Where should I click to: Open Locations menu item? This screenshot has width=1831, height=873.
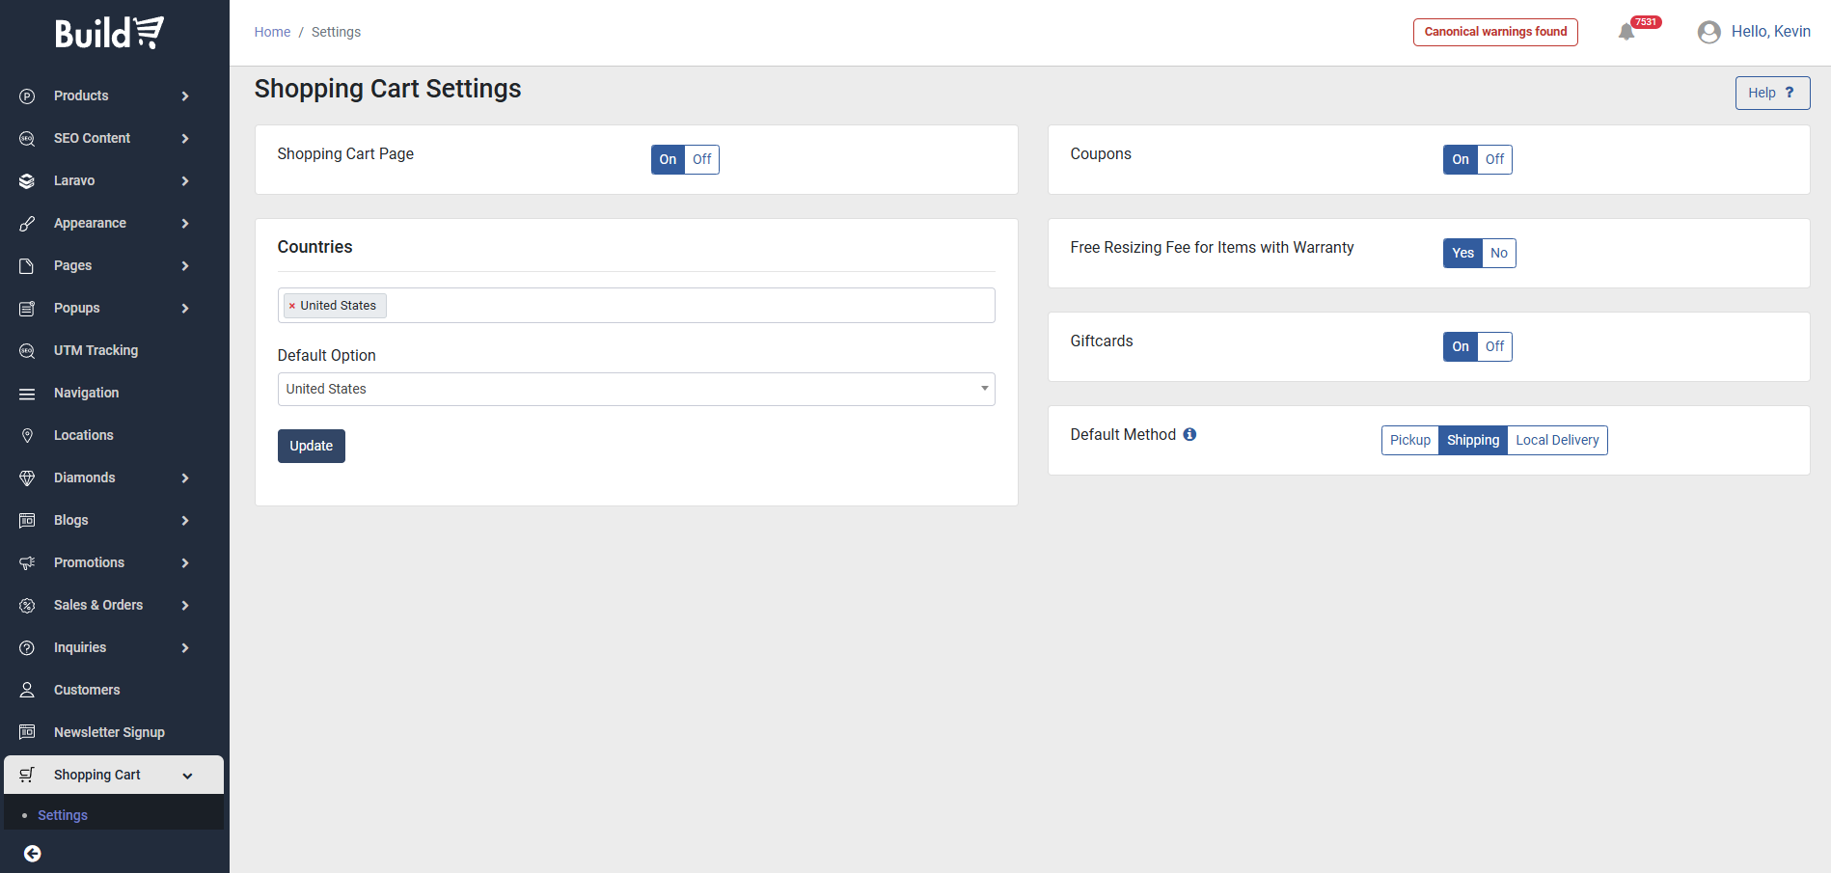point(114,436)
